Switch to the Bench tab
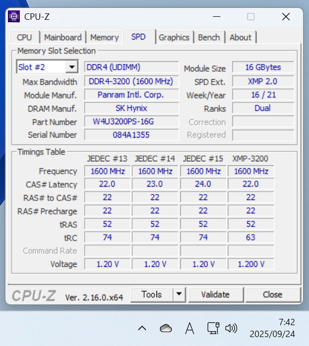The image size is (309, 346). click(x=209, y=37)
